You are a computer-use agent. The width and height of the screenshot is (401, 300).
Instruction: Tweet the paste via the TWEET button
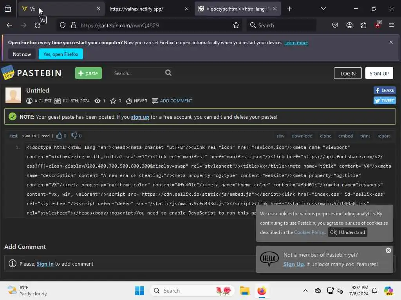(x=385, y=100)
